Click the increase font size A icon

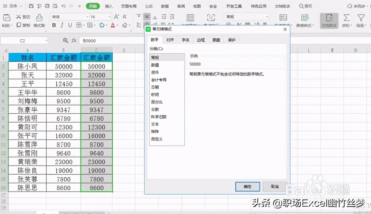pyautogui.click(x=116, y=16)
